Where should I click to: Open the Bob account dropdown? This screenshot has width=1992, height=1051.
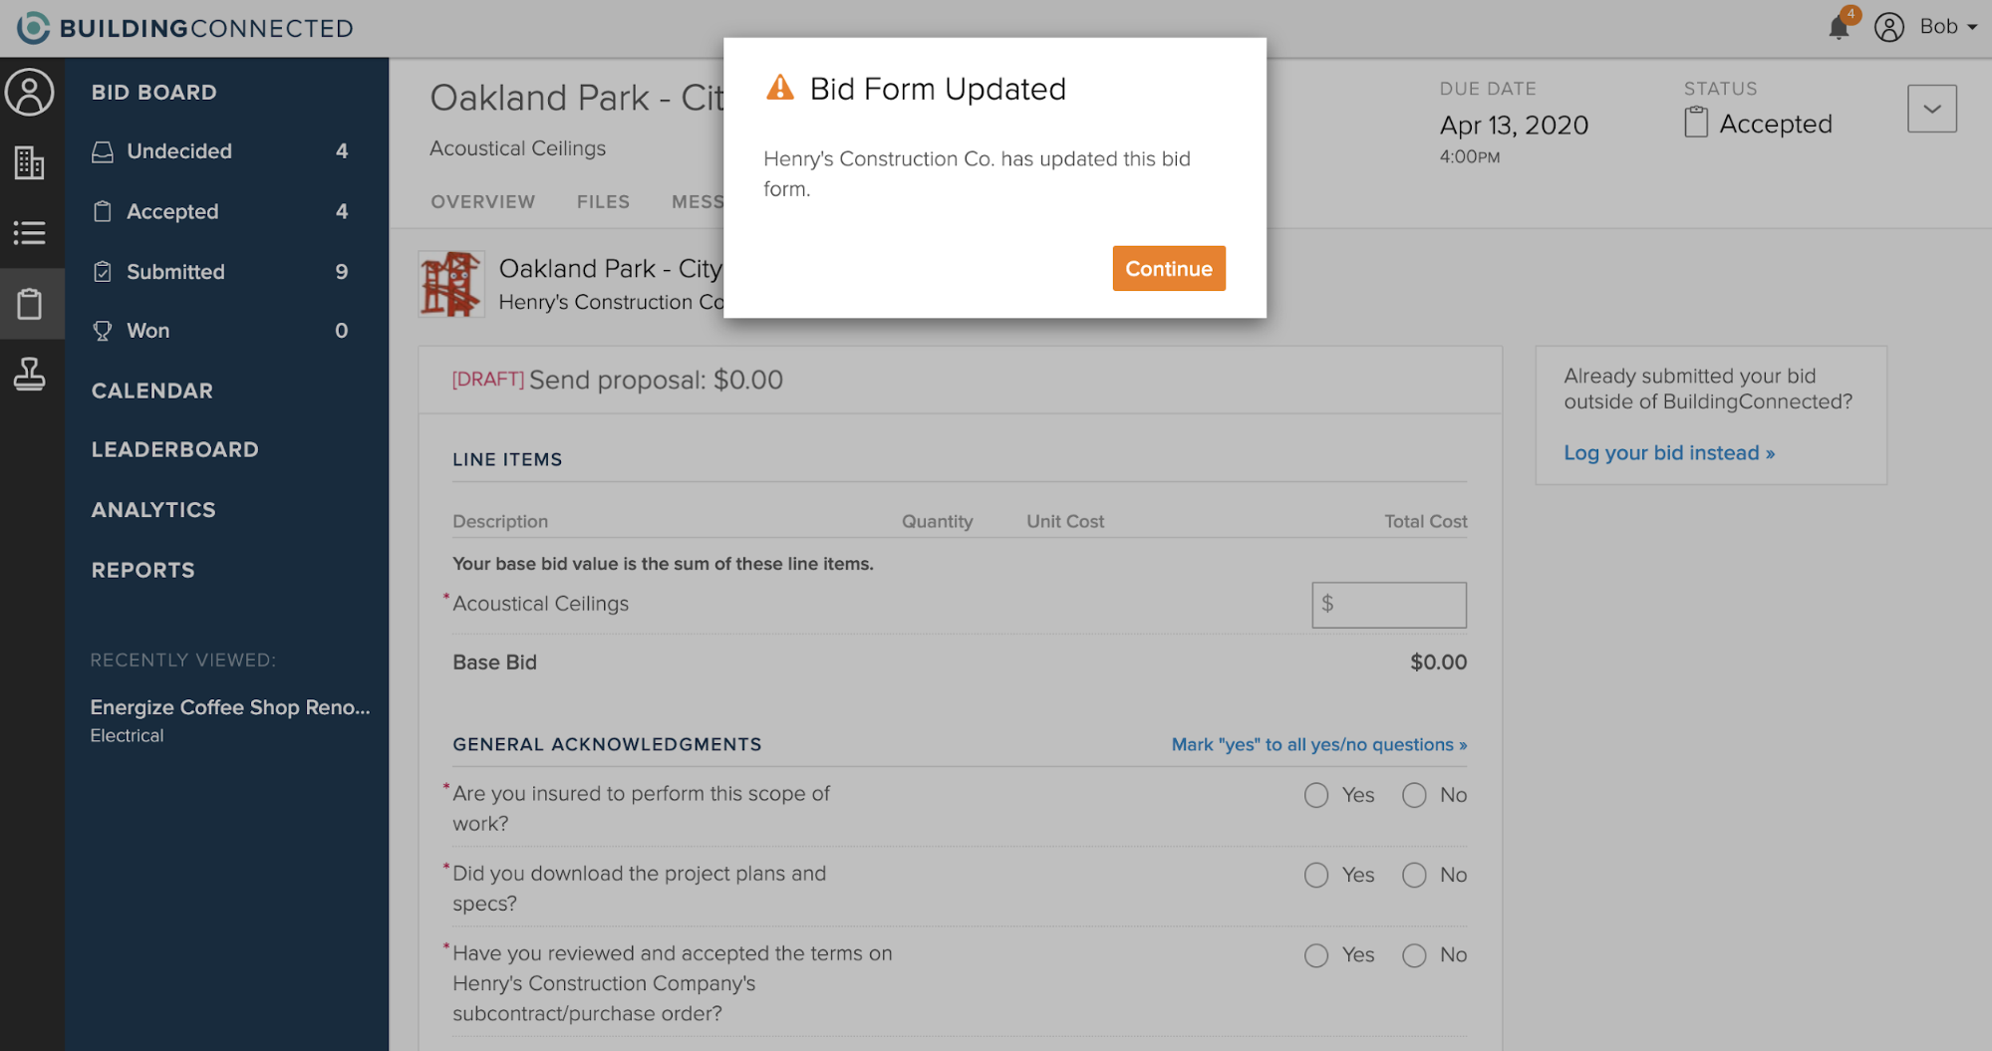1948,27
